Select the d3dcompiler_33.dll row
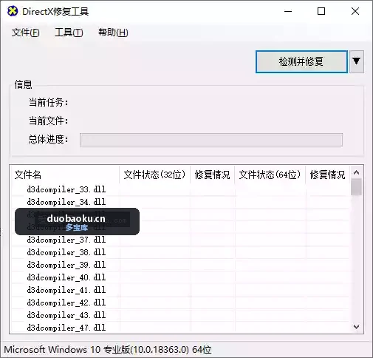Image resolution: width=373 pixels, height=358 pixels. pos(180,189)
